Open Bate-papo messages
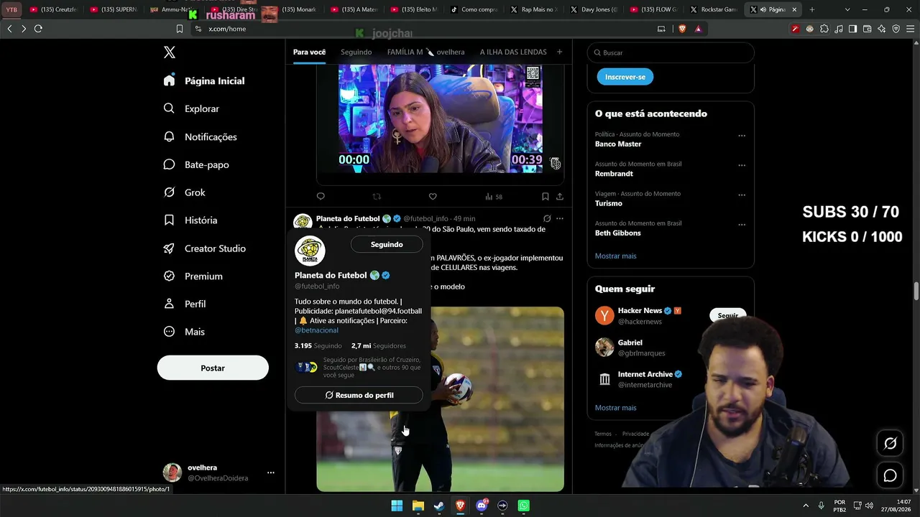This screenshot has height=517, width=920. (196, 164)
